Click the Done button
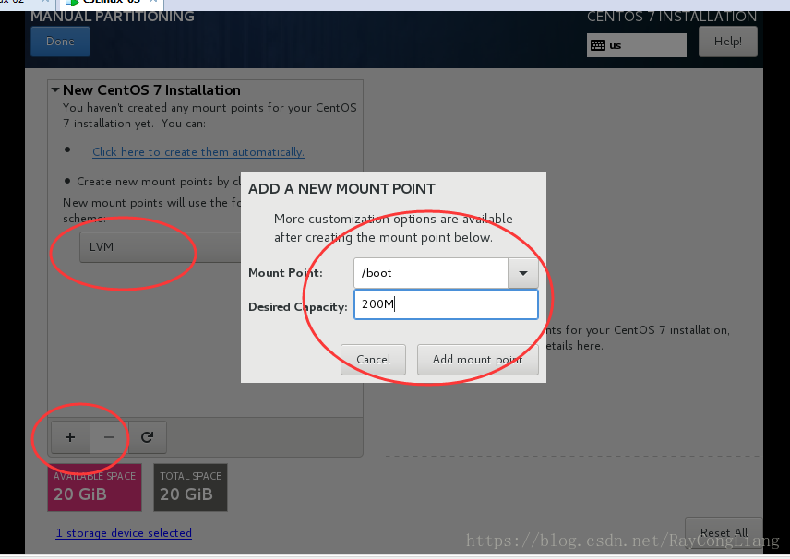The image size is (790, 559). (x=61, y=42)
